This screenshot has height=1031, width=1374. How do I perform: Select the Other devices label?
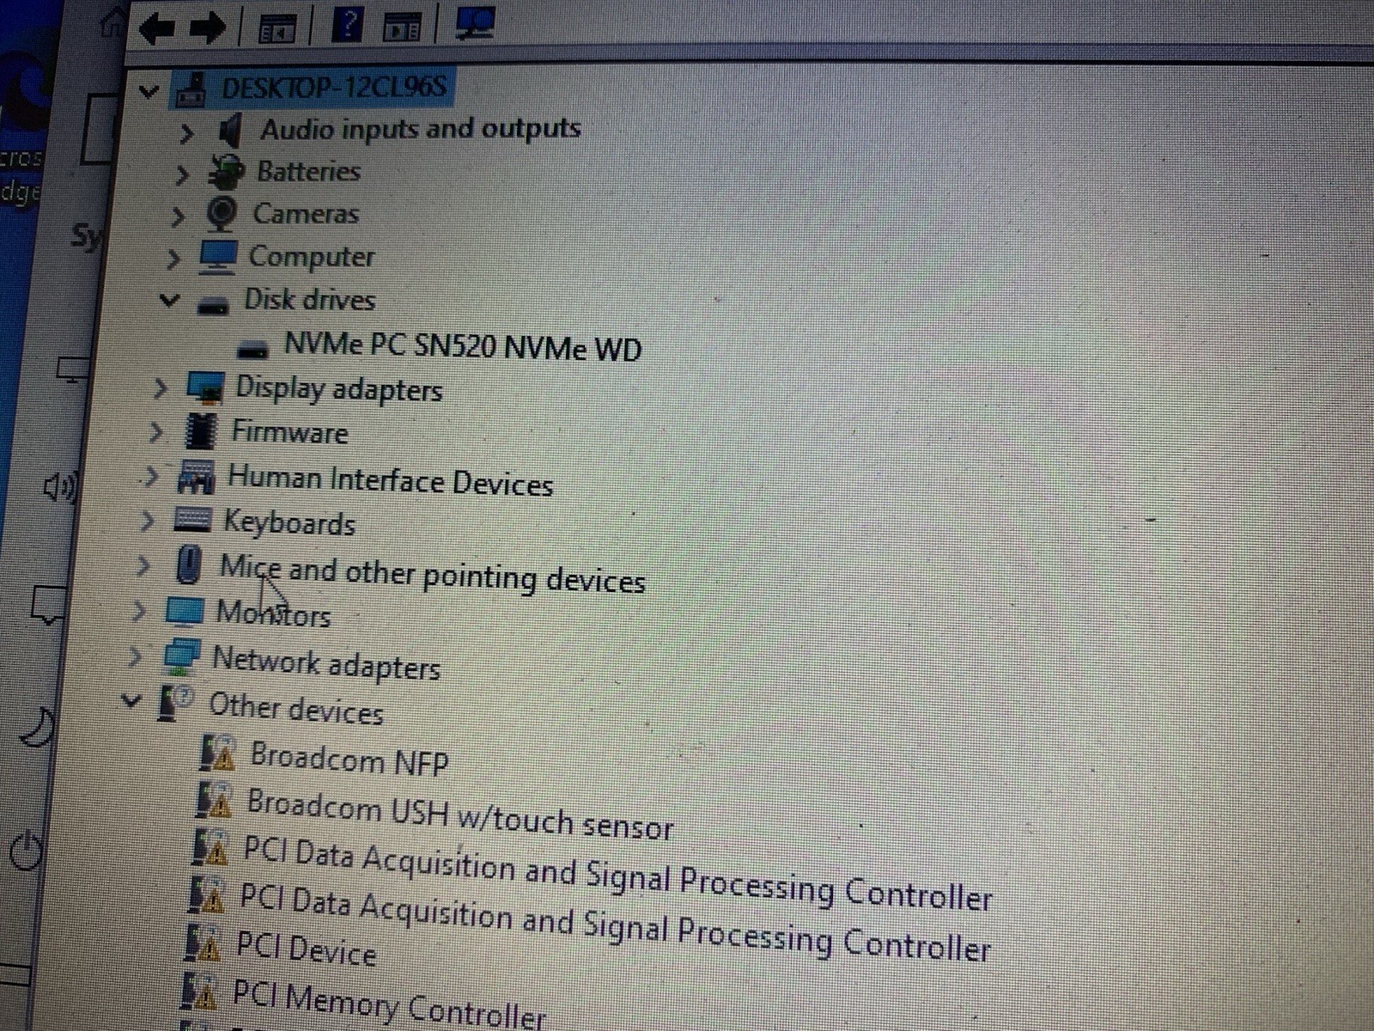point(296,709)
